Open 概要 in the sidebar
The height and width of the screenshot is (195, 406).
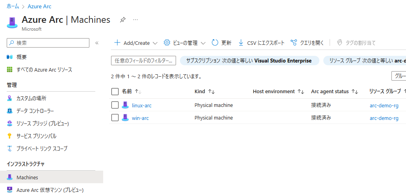(22, 57)
